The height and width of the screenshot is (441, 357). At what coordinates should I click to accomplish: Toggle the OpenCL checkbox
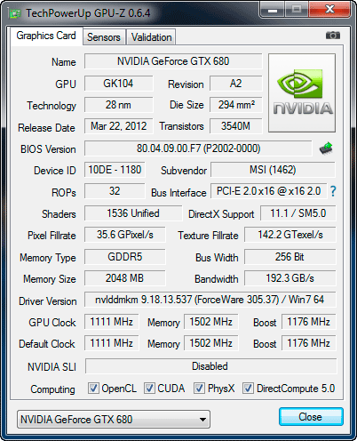point(93,388)
